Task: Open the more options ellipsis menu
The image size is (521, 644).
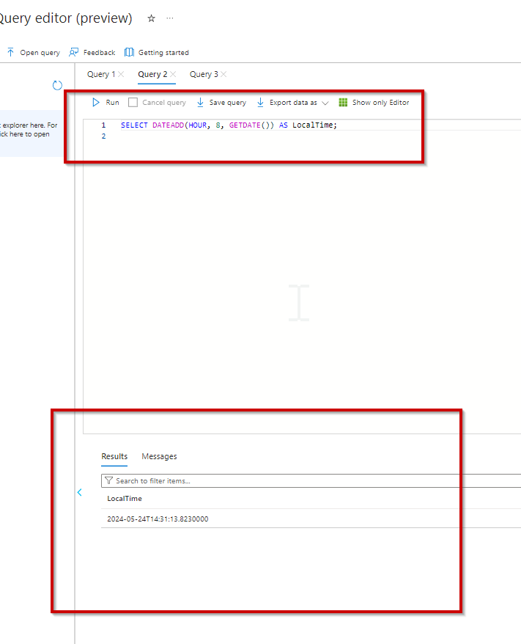Action: click(x=170, y=18)
